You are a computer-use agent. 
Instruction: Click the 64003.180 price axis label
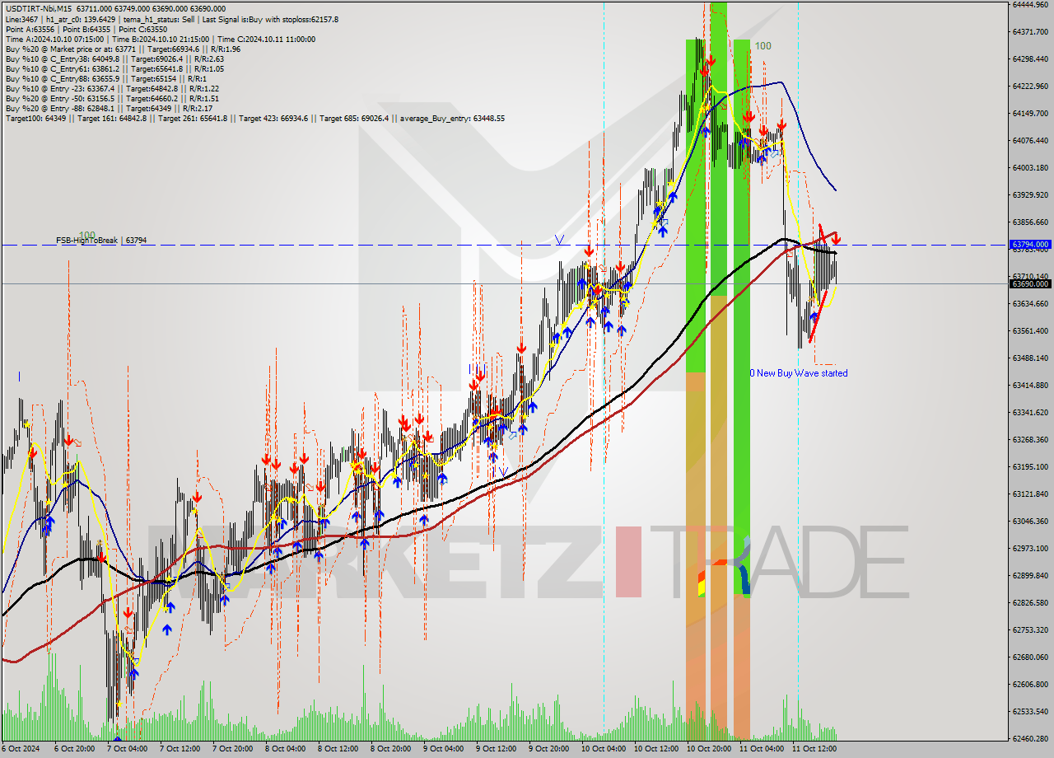coord(1030,167)
